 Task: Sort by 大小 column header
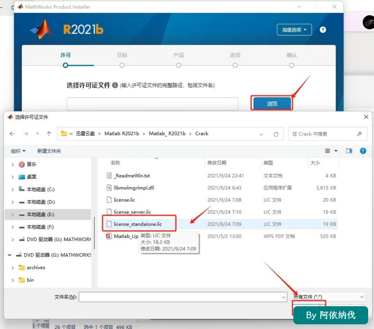pyautogui.click(x=315, y=163)
